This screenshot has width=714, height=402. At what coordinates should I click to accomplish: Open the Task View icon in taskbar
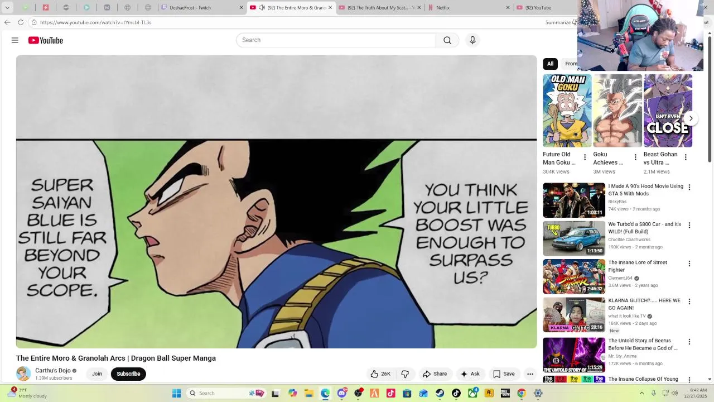[x=275, y=393]
